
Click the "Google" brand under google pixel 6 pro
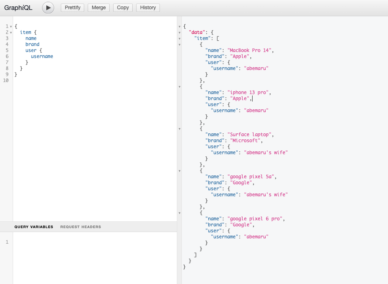point(241,225)
